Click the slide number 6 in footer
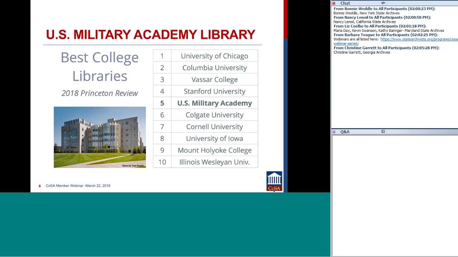The height and width of the screenshot is (257, 458). [40, 186]
